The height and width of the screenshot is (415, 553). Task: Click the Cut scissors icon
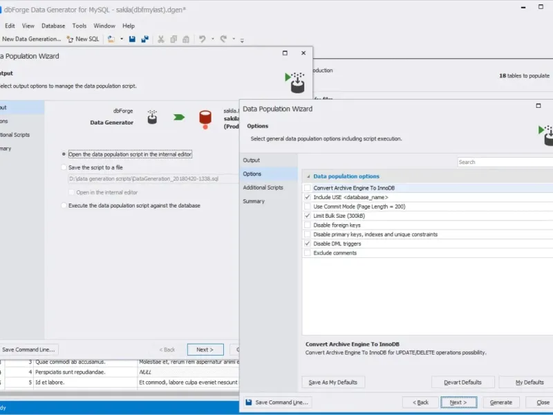[161, 39]
